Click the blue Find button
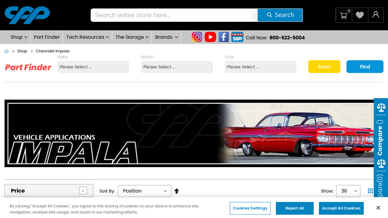 tap(365, 67)
